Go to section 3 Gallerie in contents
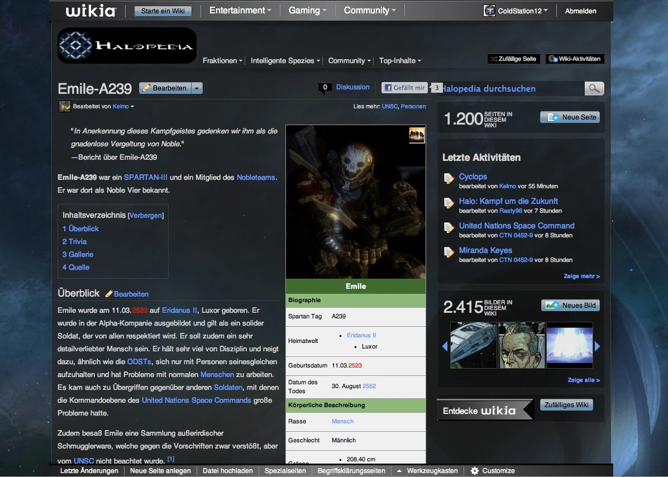This screenshot has height=477, width=668. (x=78, y=254)
